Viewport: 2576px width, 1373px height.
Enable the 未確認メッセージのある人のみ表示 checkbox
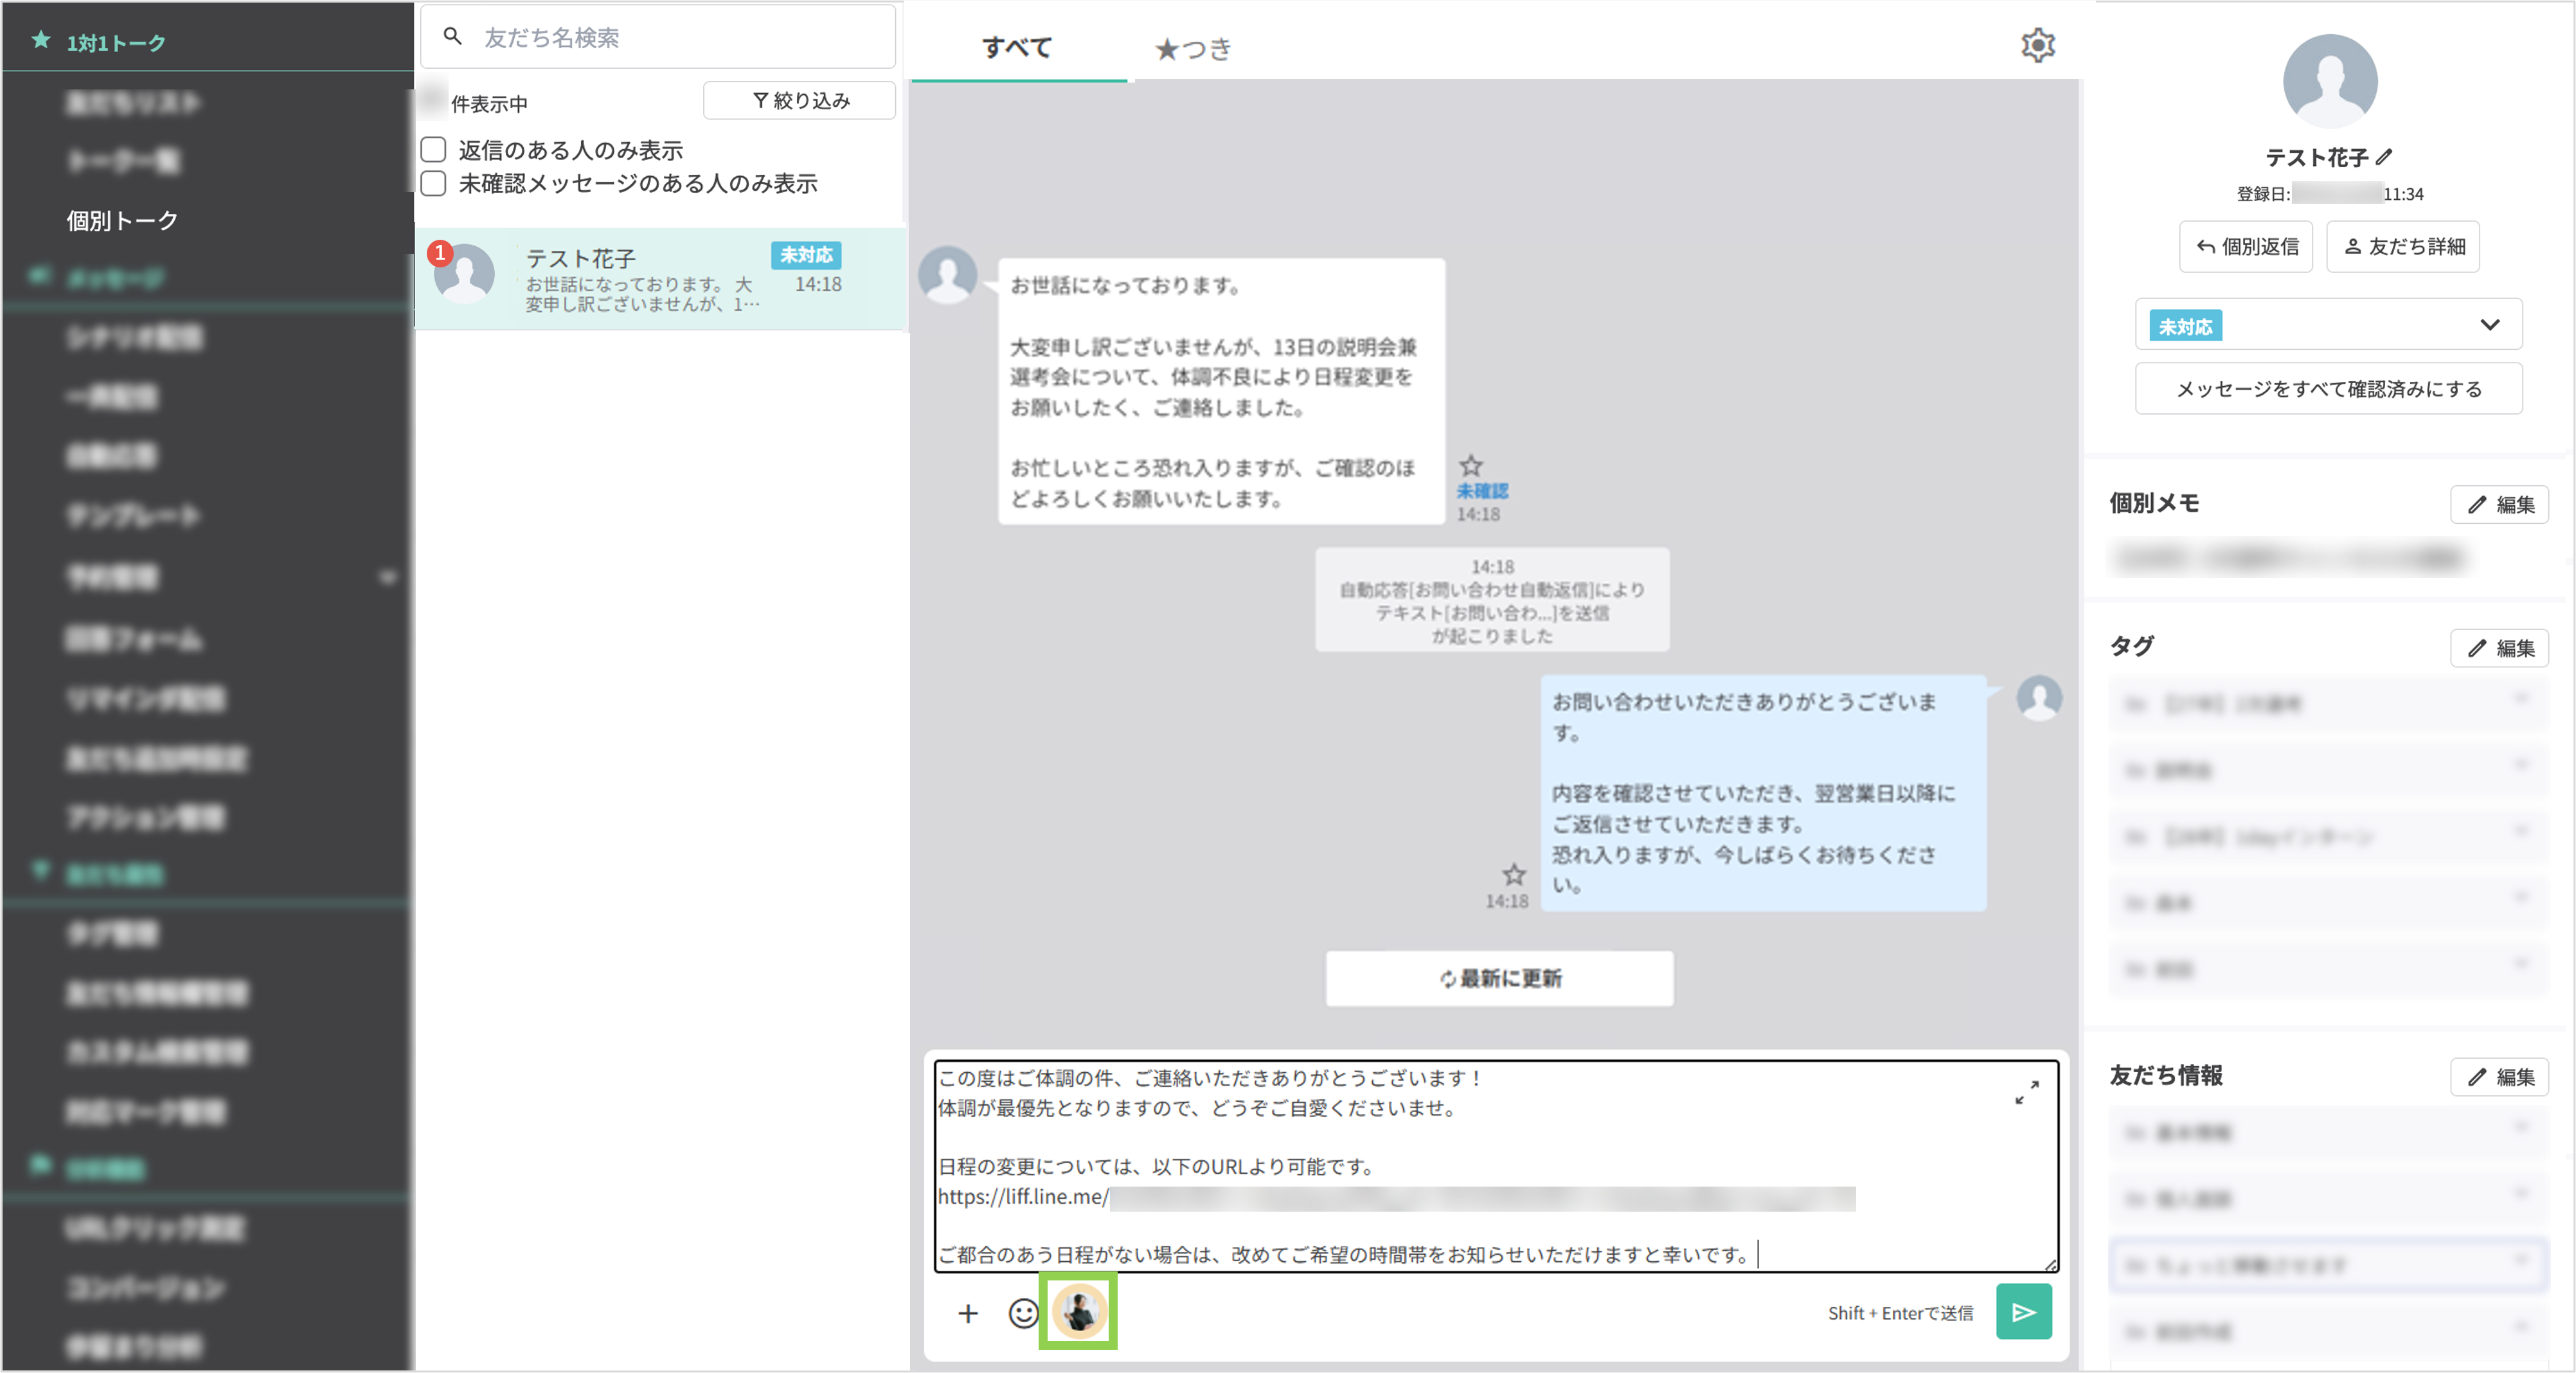[433, 183]
